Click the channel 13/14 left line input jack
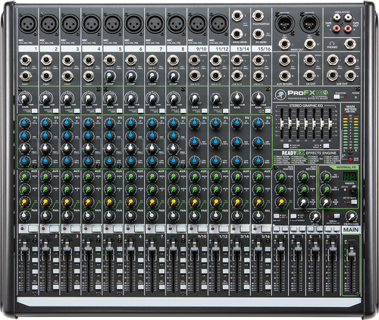This screenshot has height=320, width=379. click(236, 60)
